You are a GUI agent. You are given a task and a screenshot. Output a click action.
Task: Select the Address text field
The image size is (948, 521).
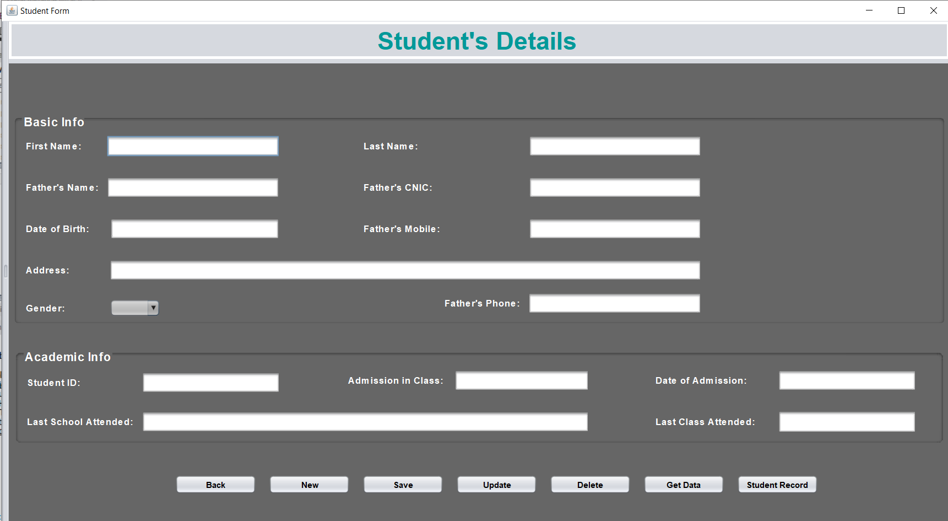(405, 271)
